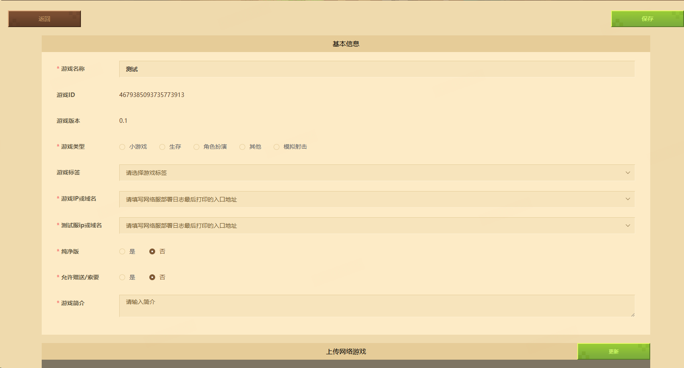Enable 允许赠送/索要 by choosing 是
684x368 pixels.
pyautogui.click(x=122, y=277)
